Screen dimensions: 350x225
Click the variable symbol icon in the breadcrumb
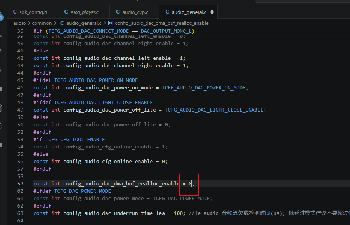111,23
